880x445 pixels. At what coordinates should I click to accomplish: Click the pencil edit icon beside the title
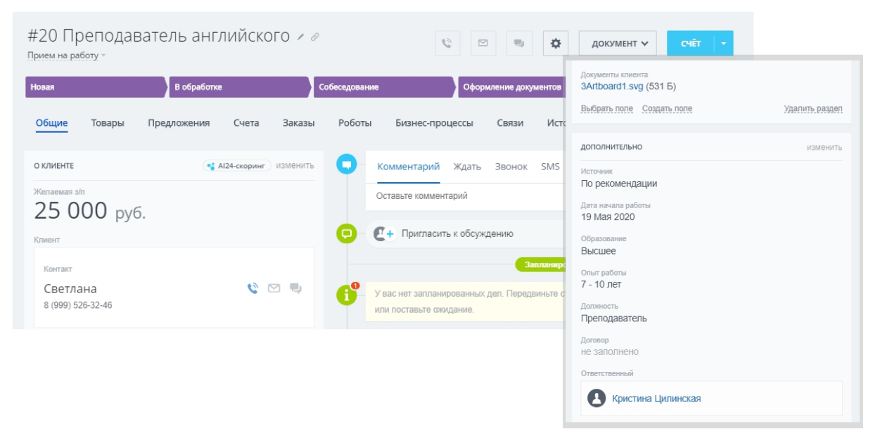(x=301, y=37)
